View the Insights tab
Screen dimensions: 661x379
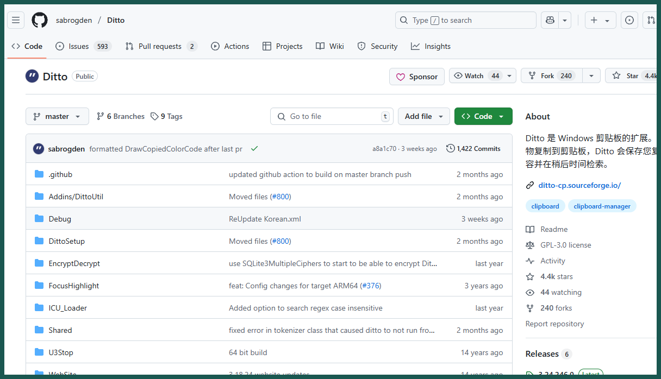431,46
